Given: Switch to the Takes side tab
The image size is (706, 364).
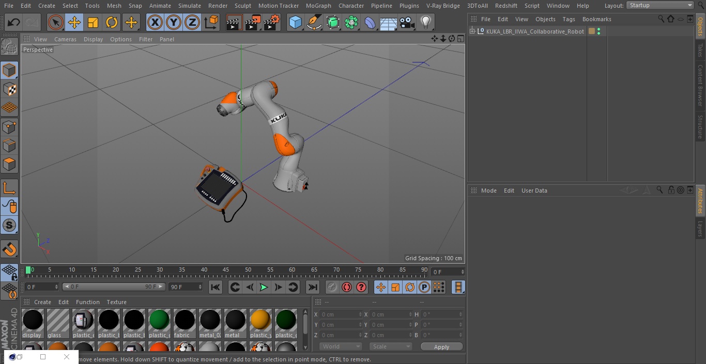Looking at the screenshot, I should [700, 50].
